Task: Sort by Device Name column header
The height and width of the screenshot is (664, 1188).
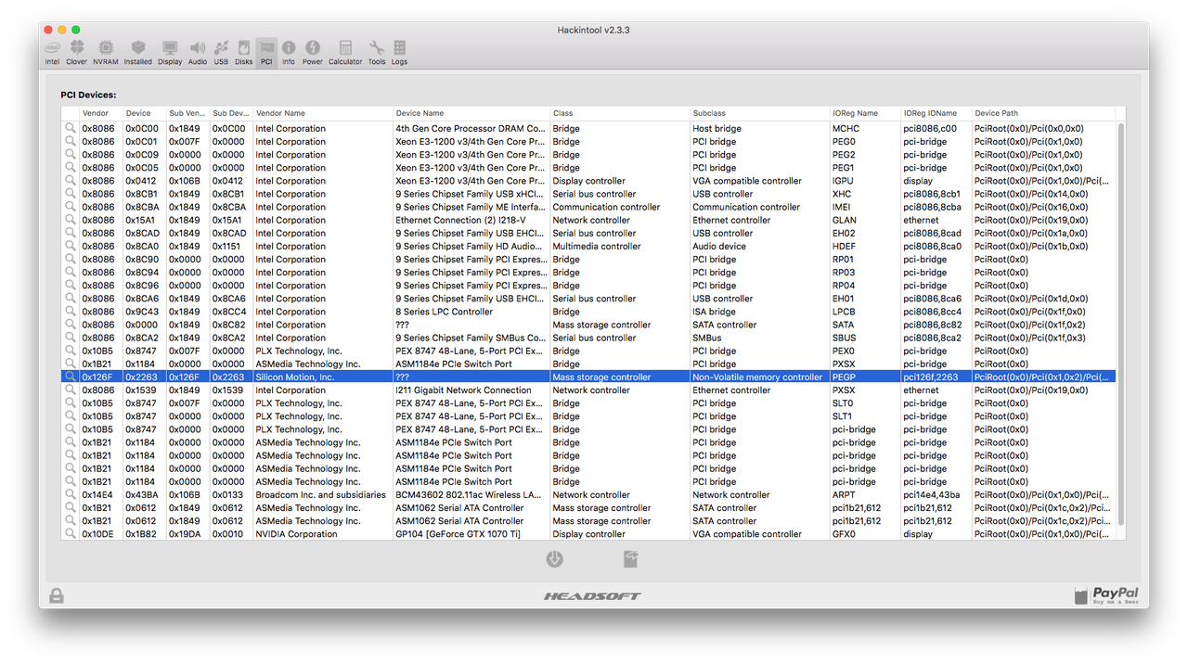Action: tap(471, 113)
